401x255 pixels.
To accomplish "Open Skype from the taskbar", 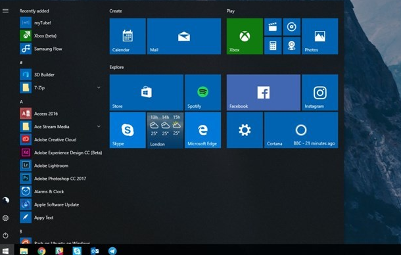I will tap(77, 251).
